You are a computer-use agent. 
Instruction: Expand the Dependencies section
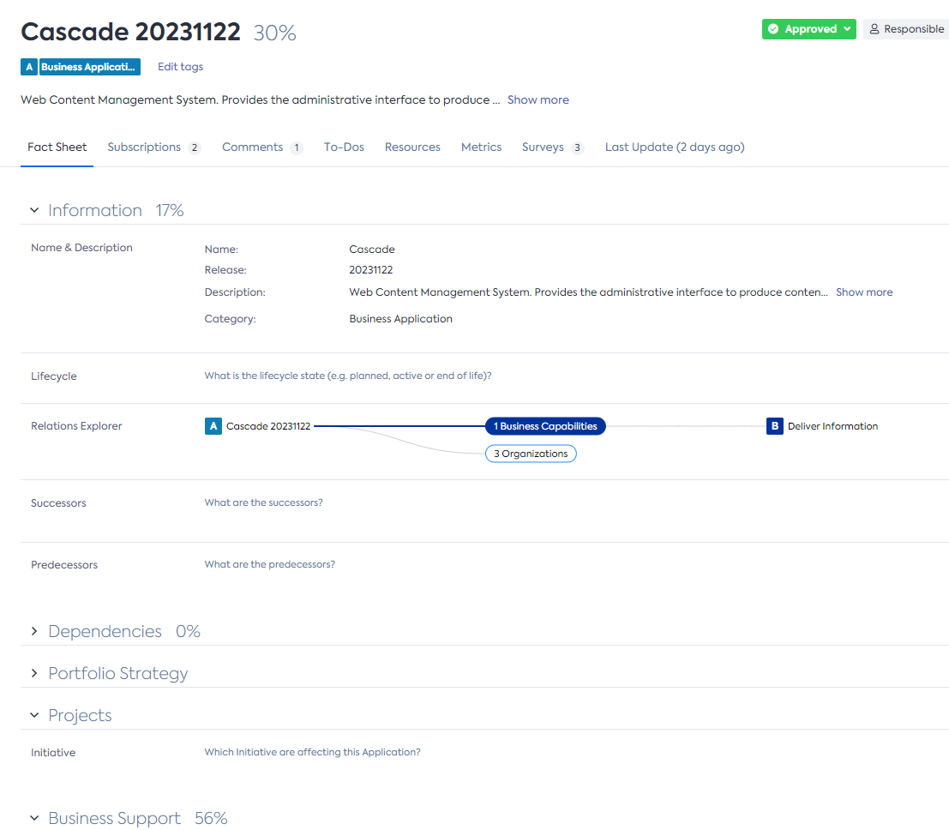click(34, 631)
